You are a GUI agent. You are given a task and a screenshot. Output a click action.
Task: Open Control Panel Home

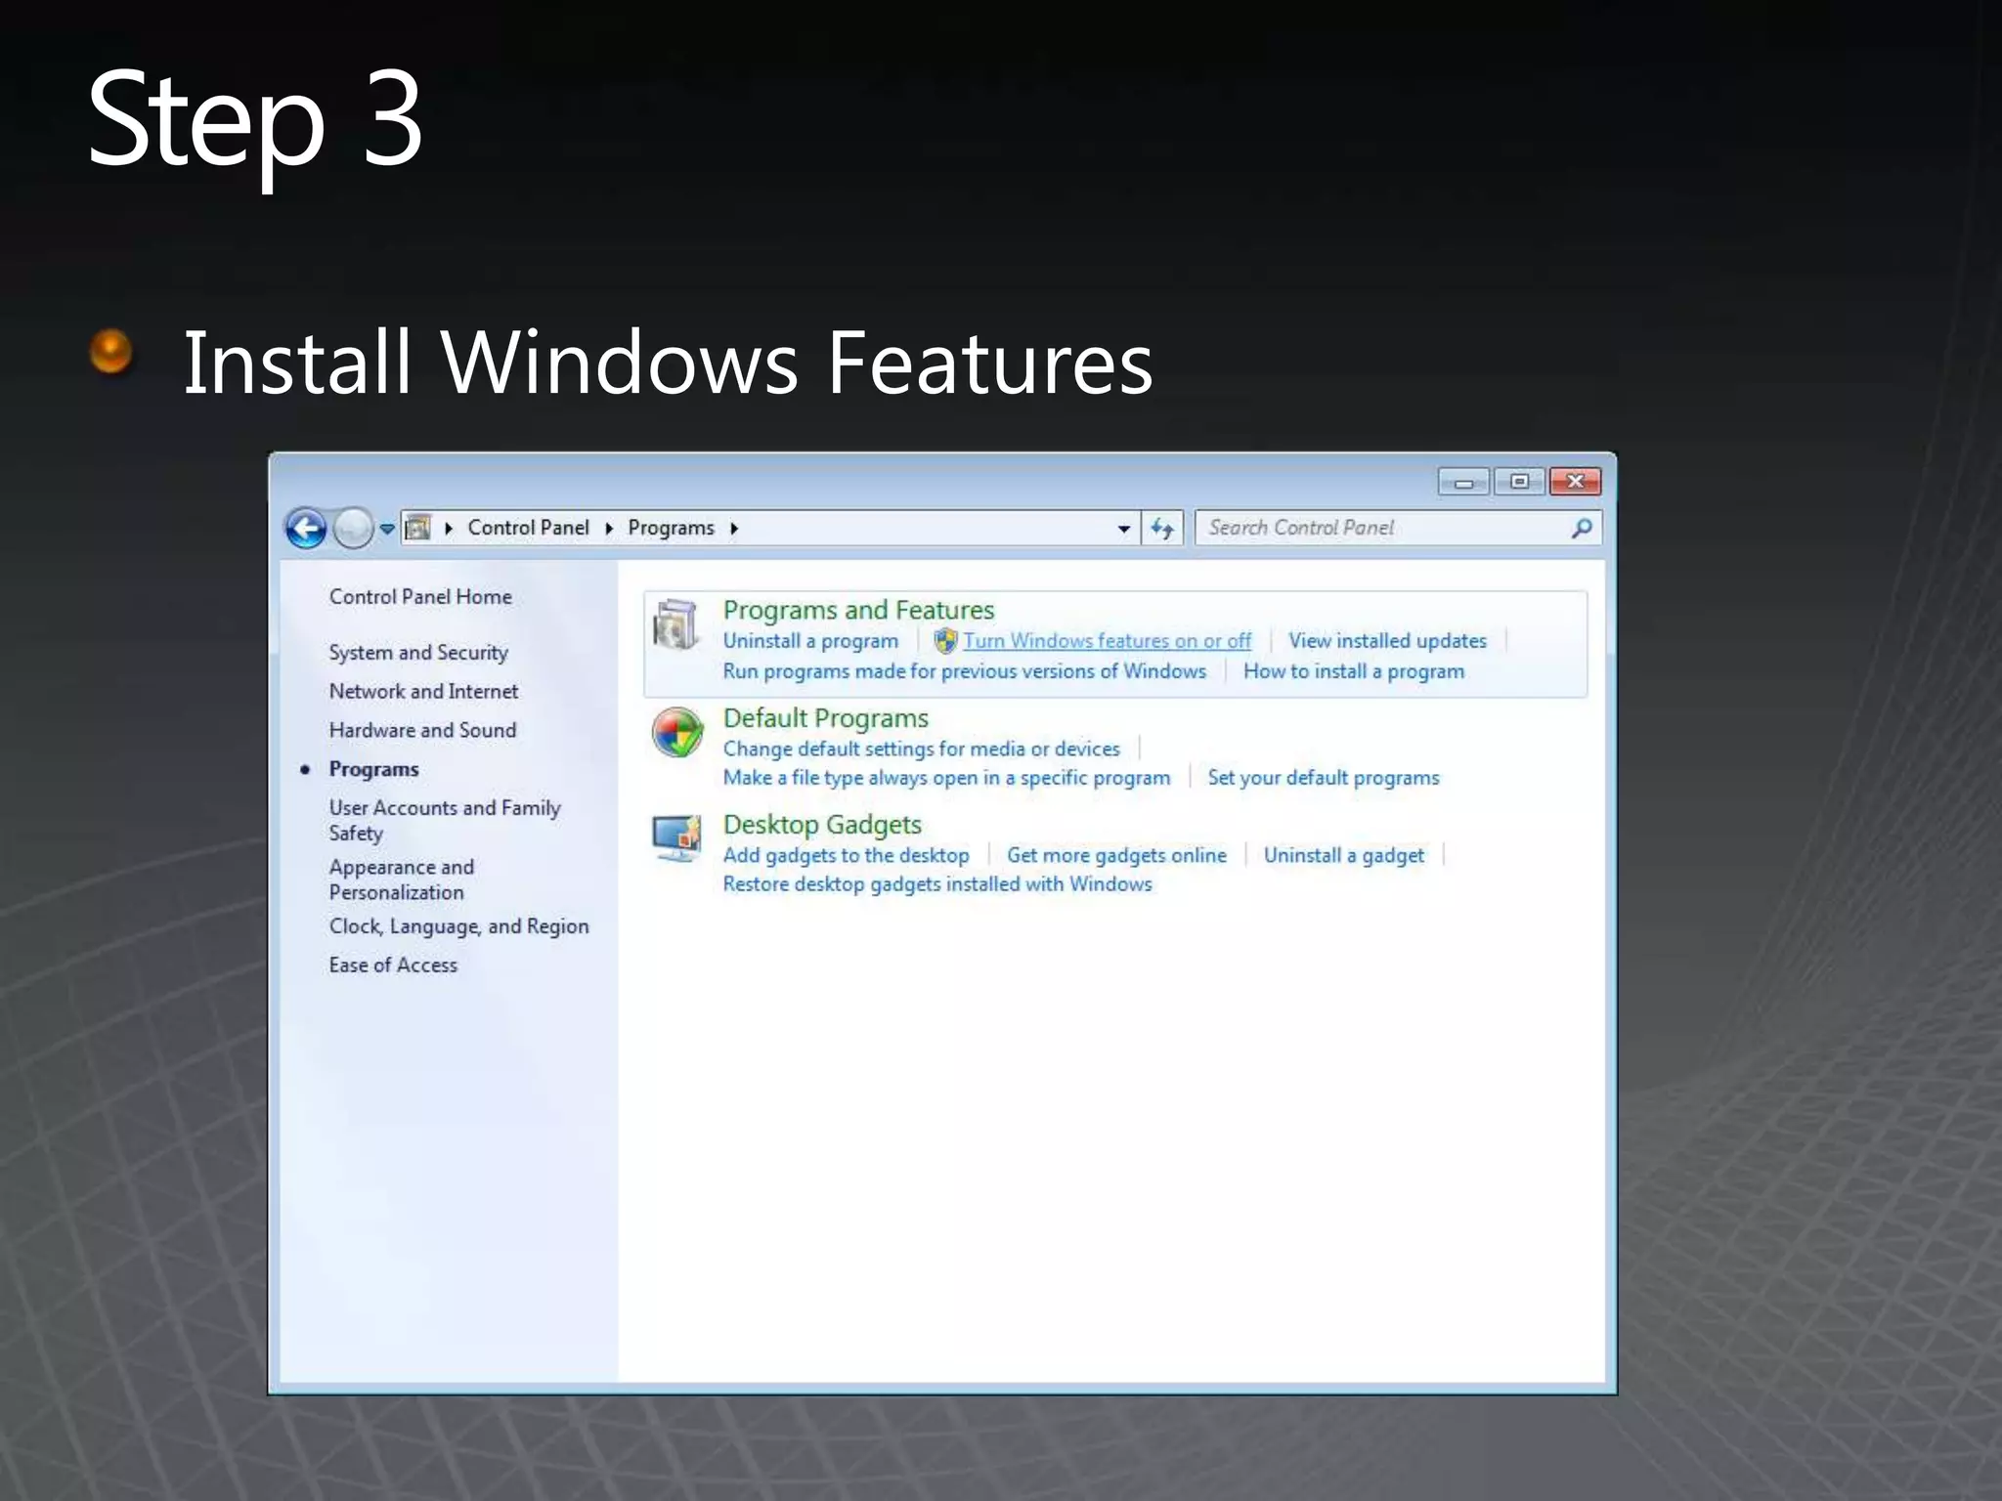coord(420,596)
